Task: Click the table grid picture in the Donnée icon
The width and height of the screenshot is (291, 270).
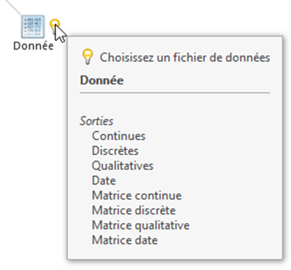Action: coord(33,27)
